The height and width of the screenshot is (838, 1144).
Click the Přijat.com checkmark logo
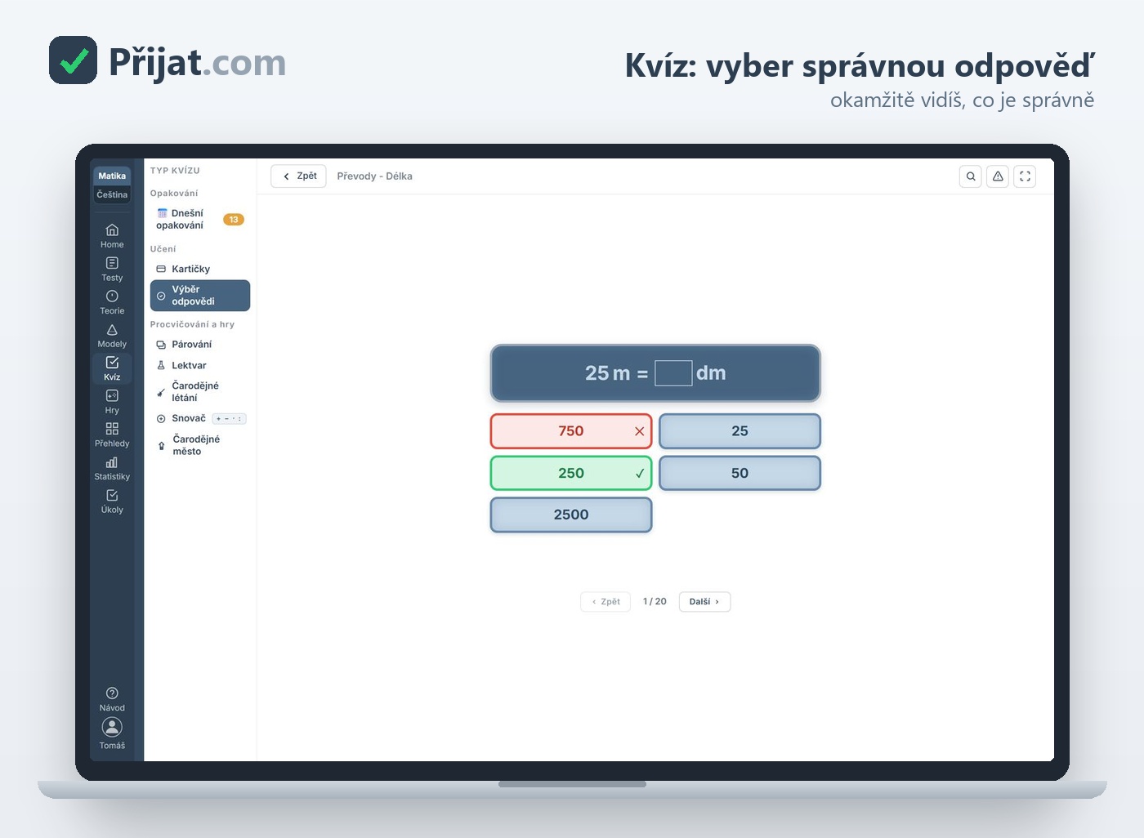[x=73, y=60]
